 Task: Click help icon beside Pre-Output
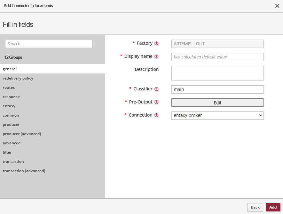(156, 102)
